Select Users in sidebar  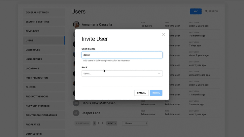44,40
